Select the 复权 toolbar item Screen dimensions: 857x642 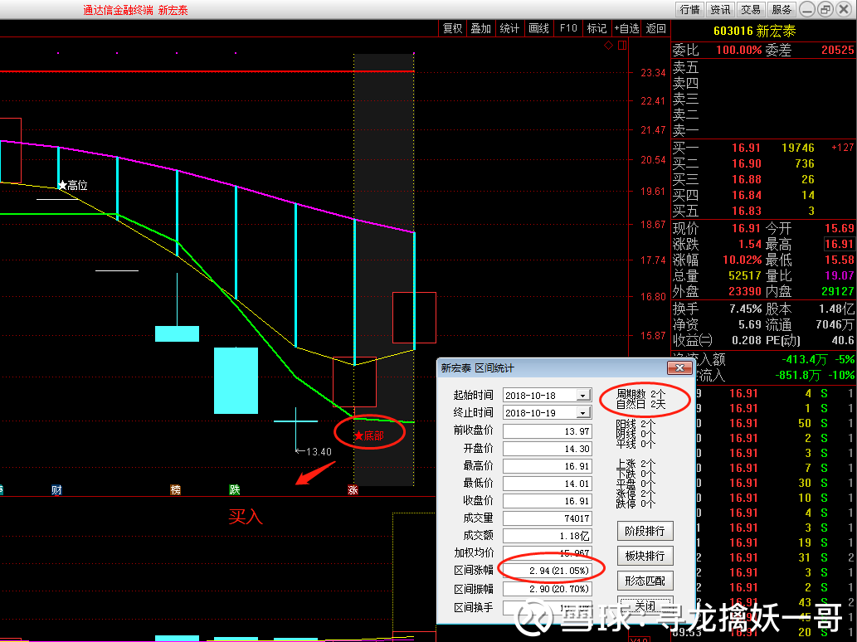452,28
